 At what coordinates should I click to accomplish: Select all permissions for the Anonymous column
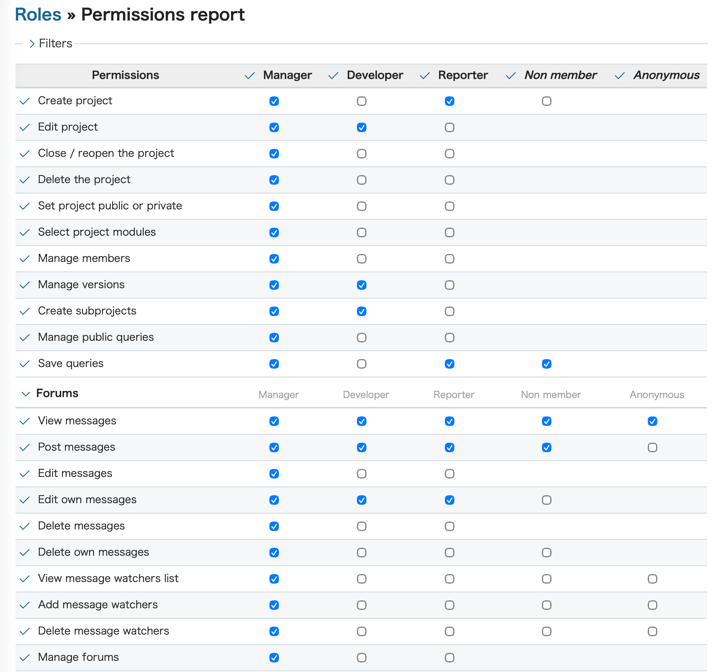(x=620, y=75)
